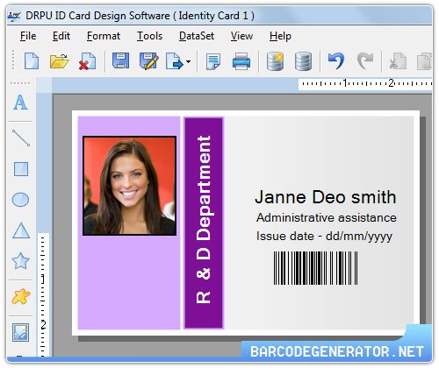Select the blue Star shape tool
Image resolution: width=439 pixels, height=368 pixels.
(20, 260)
